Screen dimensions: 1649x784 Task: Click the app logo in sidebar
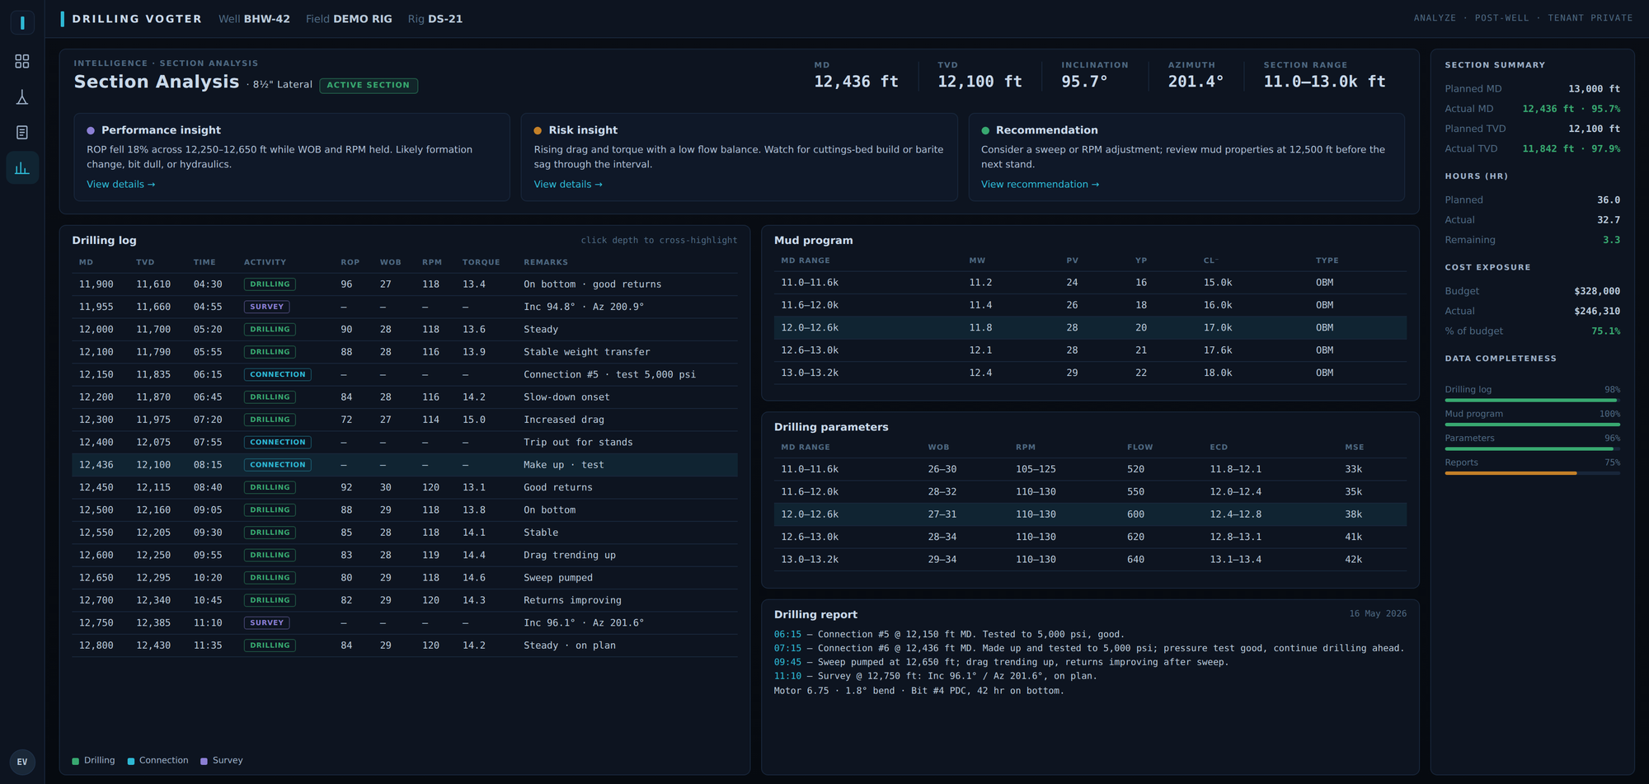22,22
